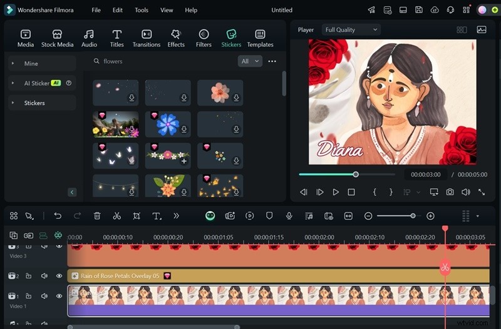Switch to the Transitions tab
Viewport: 501px width, 329px height.
(x=147, y=38)
